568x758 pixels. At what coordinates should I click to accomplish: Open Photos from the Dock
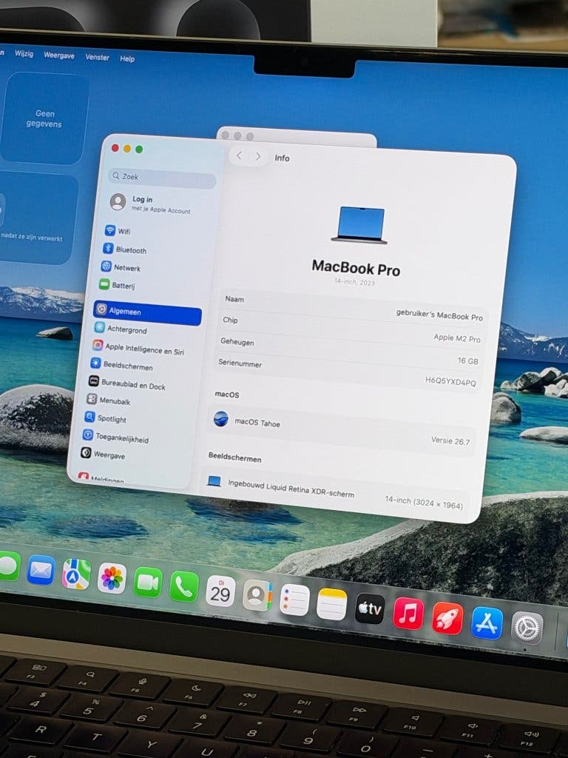112,579
